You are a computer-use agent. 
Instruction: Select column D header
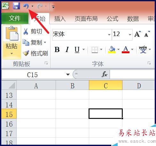pyautogui.click(x=138, y=85)
